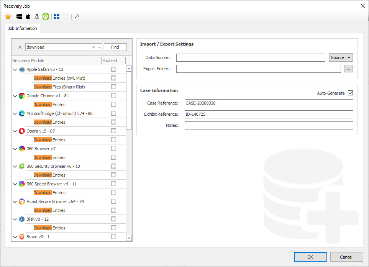Uncheck the Auto-Generate checkbox
Screen dimensions: 369x267
(x=350, y=93)
